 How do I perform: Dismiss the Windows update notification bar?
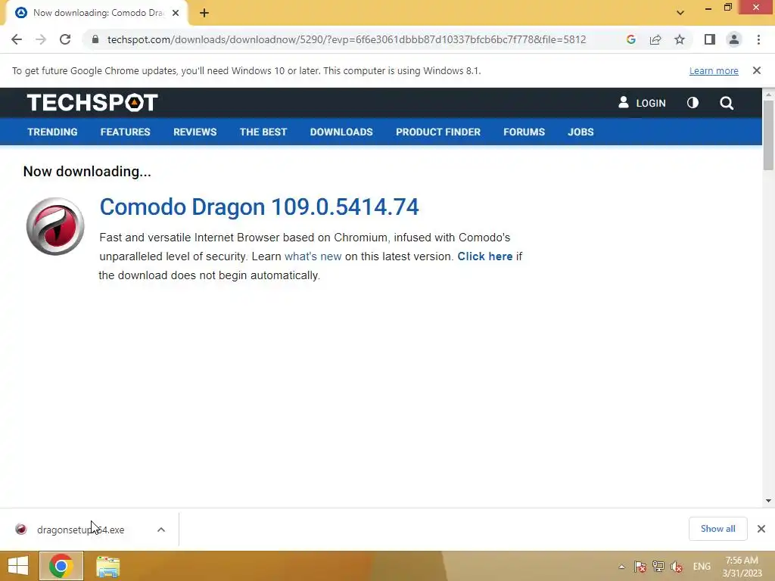[x=757, y=70]
